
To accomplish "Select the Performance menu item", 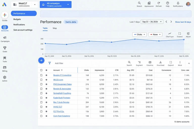I will 24,13.
